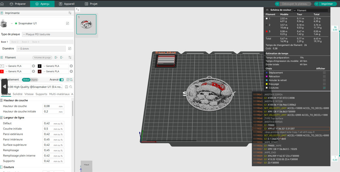The image size is (340, 172).
Task: Show Rétraction points in preview
Action: pyautogui.click(x=324, y=76)
